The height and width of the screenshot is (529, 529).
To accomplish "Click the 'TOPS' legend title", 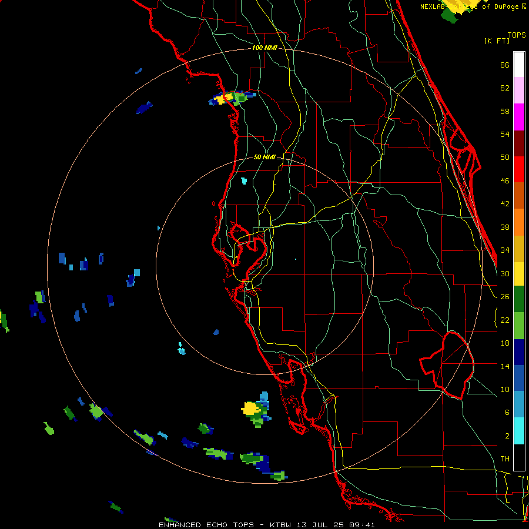I will pyautogui.click(x=517, y=35).
